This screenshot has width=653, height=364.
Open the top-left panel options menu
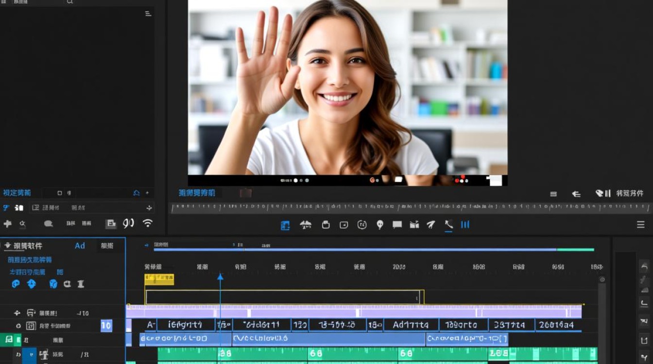pos(148,14)
